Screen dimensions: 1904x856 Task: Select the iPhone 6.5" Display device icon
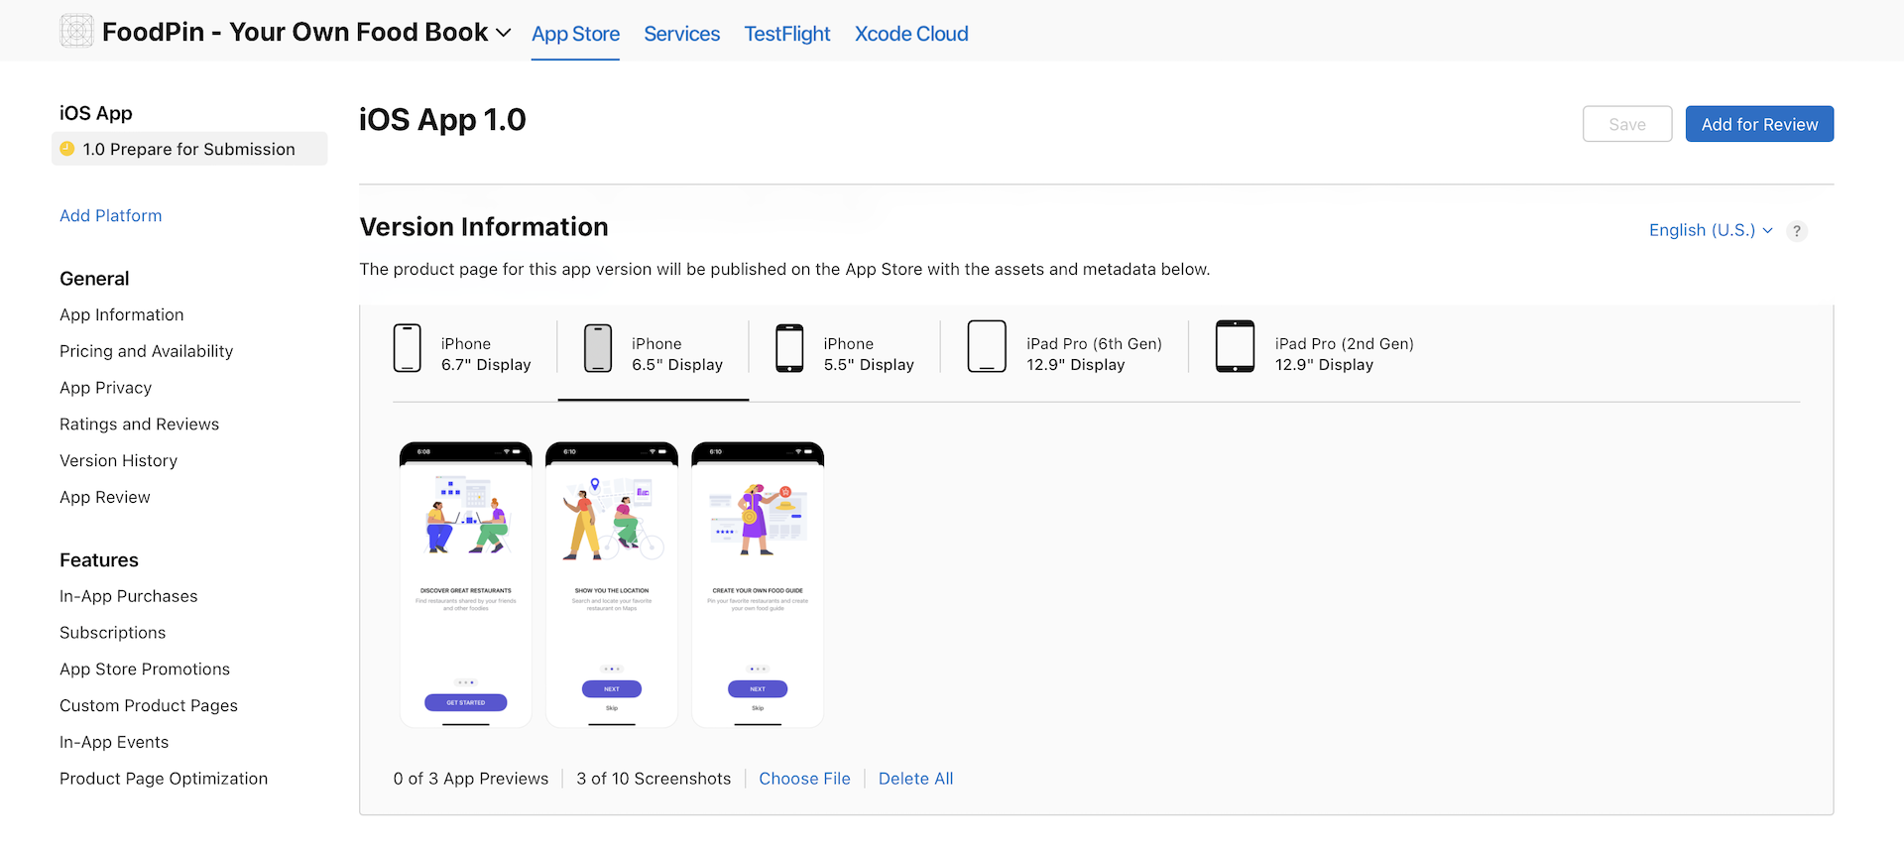pos(597,348)
